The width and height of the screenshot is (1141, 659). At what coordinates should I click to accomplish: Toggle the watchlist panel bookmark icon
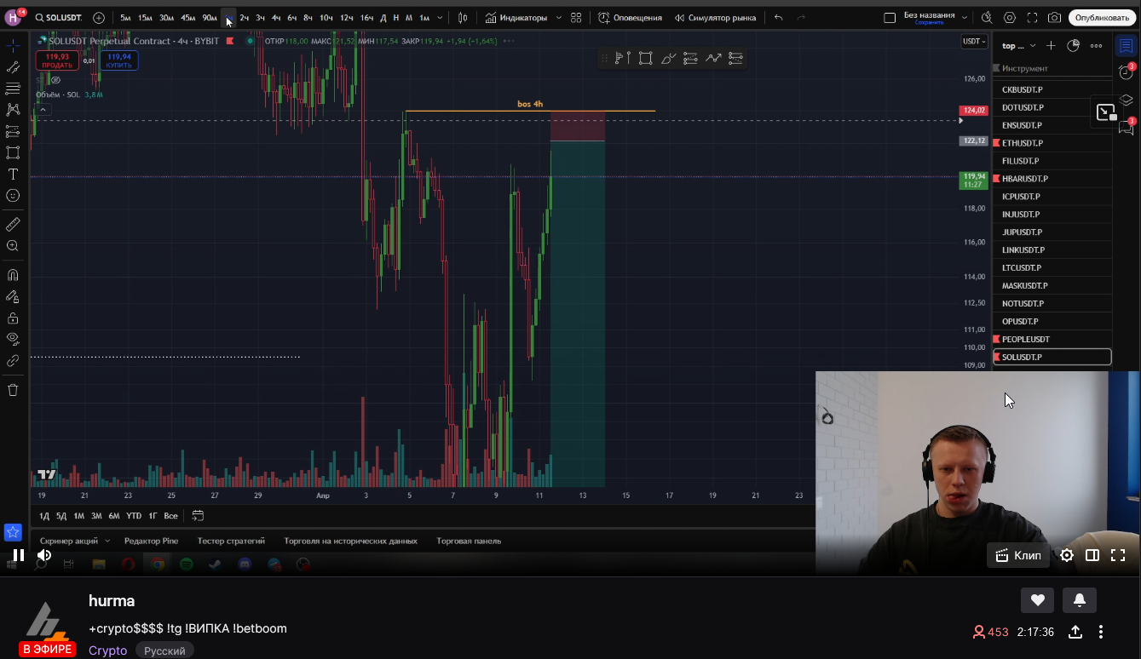(1126, 46)
